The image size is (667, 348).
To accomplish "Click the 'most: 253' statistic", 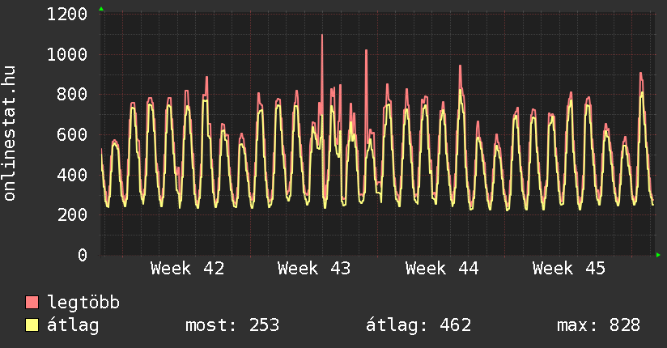I will pyautogui.click(x=232, y=325).
